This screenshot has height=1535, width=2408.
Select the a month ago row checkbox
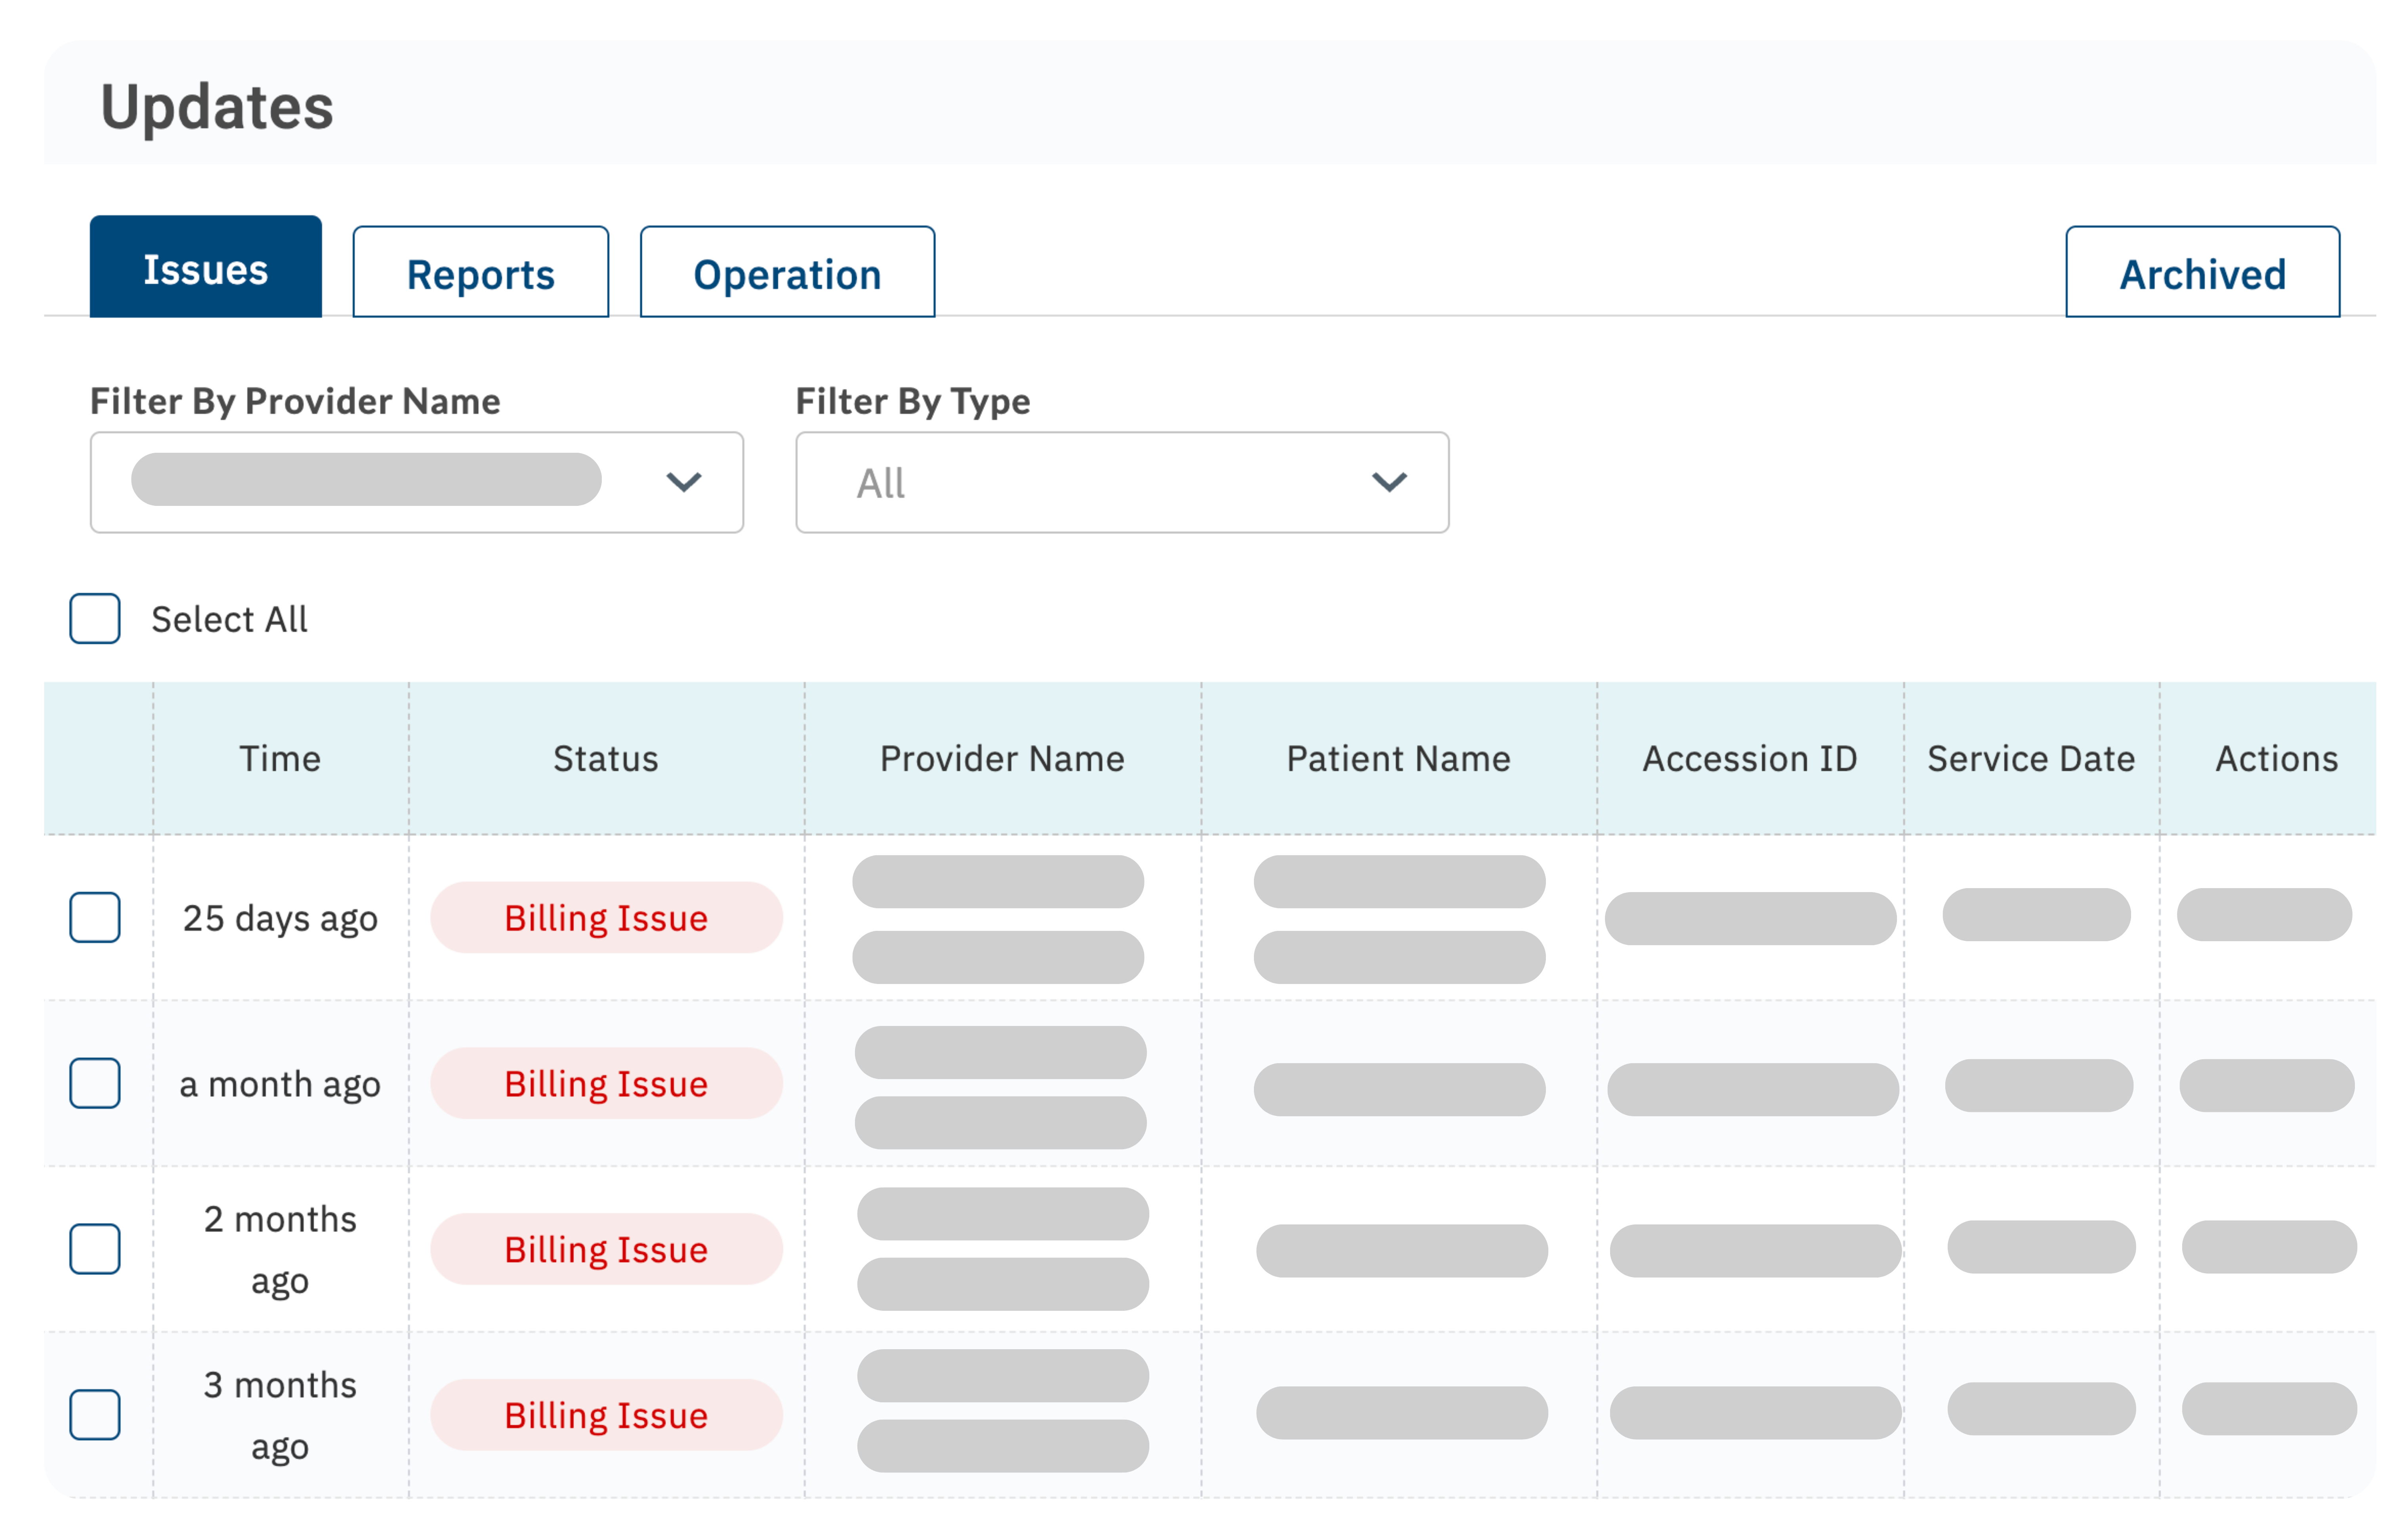point(95,1083)
